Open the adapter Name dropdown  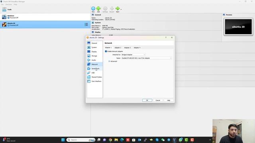147,58
